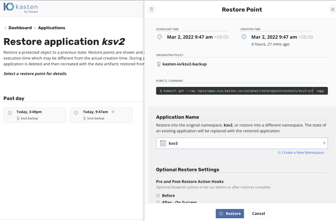This screenshot has width=336, height=221.
Task: Create a New Namespace link
Action: pyautogui.click(x=301, y=152)
